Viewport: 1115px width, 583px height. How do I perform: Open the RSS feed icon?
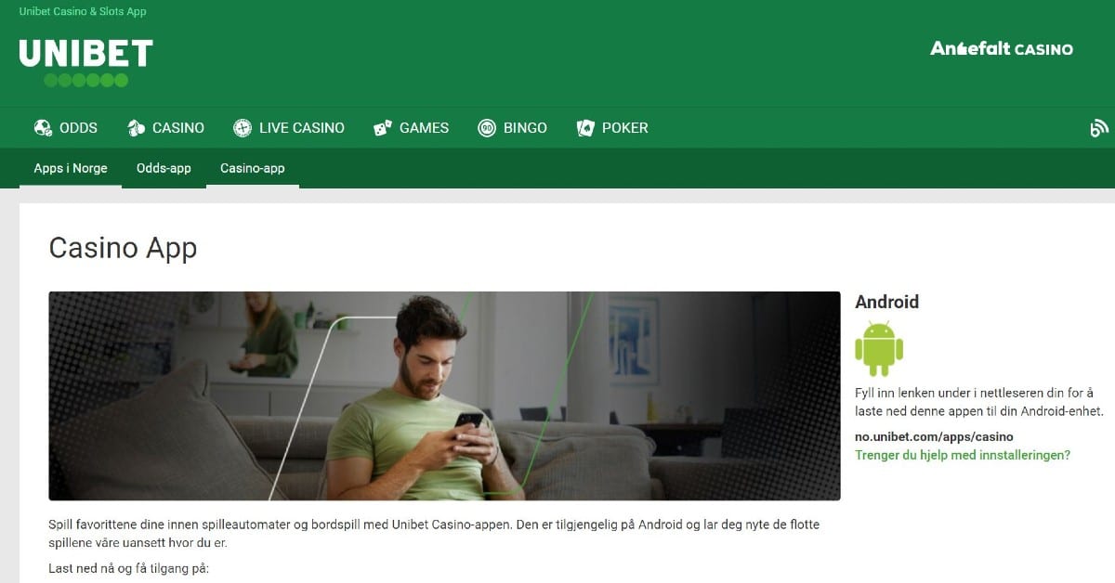click(1099, 128)
